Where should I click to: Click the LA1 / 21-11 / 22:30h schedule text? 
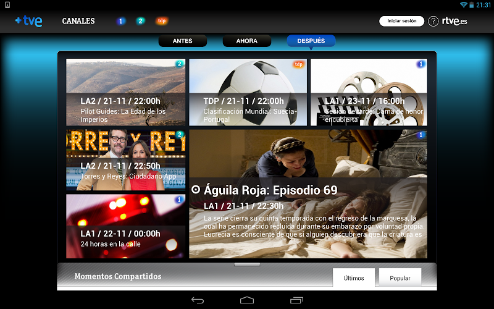pos(243,206)
